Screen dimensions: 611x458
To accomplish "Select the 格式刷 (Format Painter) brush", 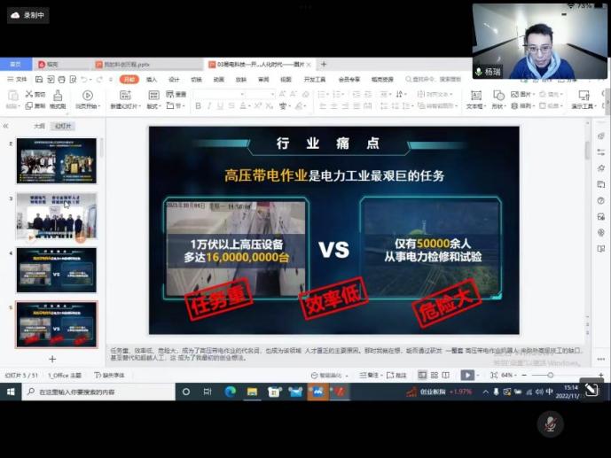I will click(x=58, y=99).
